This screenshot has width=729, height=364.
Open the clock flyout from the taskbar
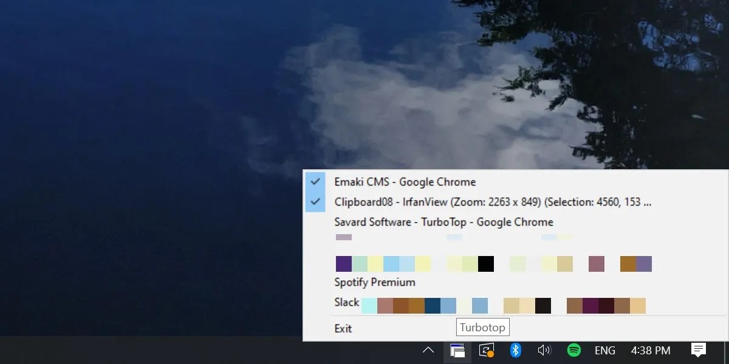point(650,350)
